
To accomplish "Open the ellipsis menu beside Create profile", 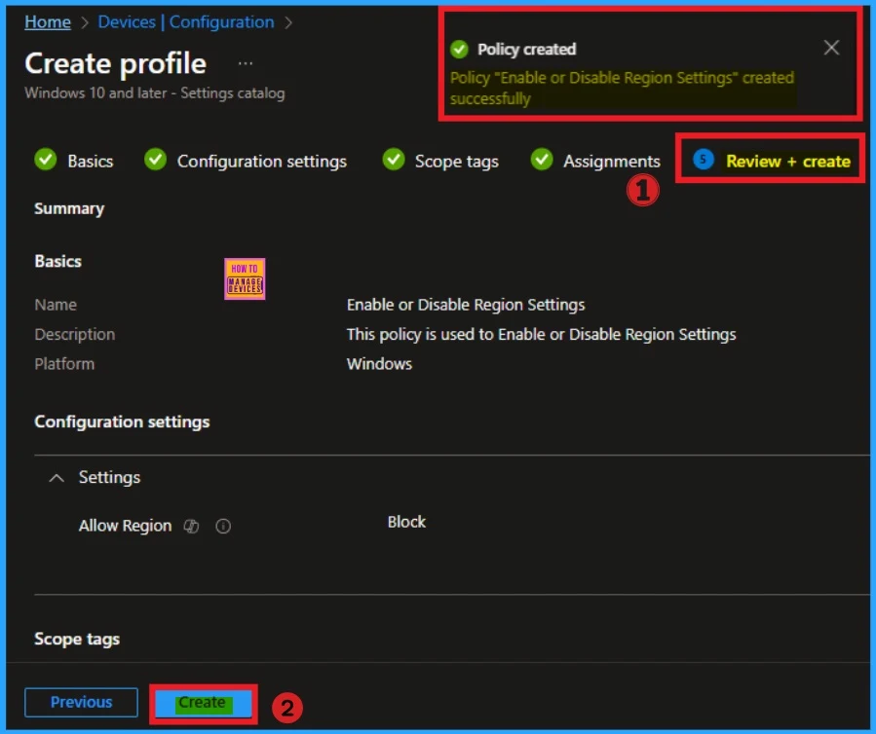I will (x=246, y=63).
